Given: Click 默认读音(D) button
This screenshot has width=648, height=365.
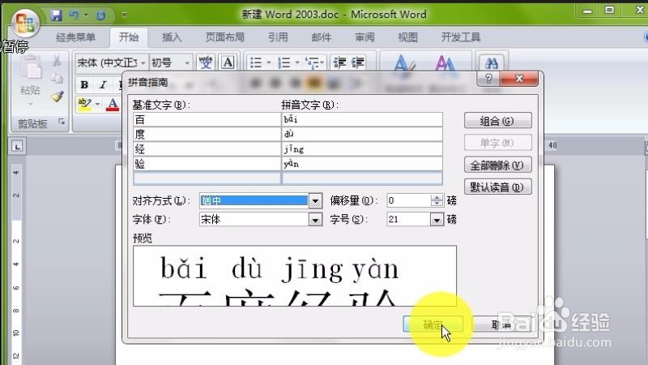Looking at the screenshot, I should pyautogui.click(x=497, y=187).
